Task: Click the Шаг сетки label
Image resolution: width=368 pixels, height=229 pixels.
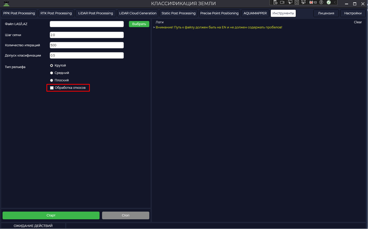Action: tap(13, 35)
